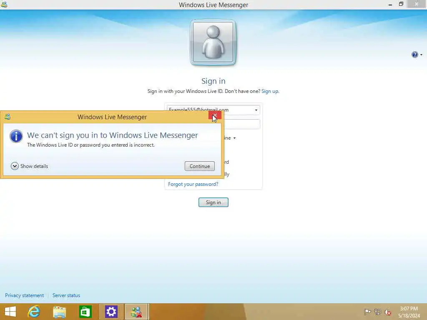Open the help question mark menu
The image size is (427, 320).
(417, 55)
